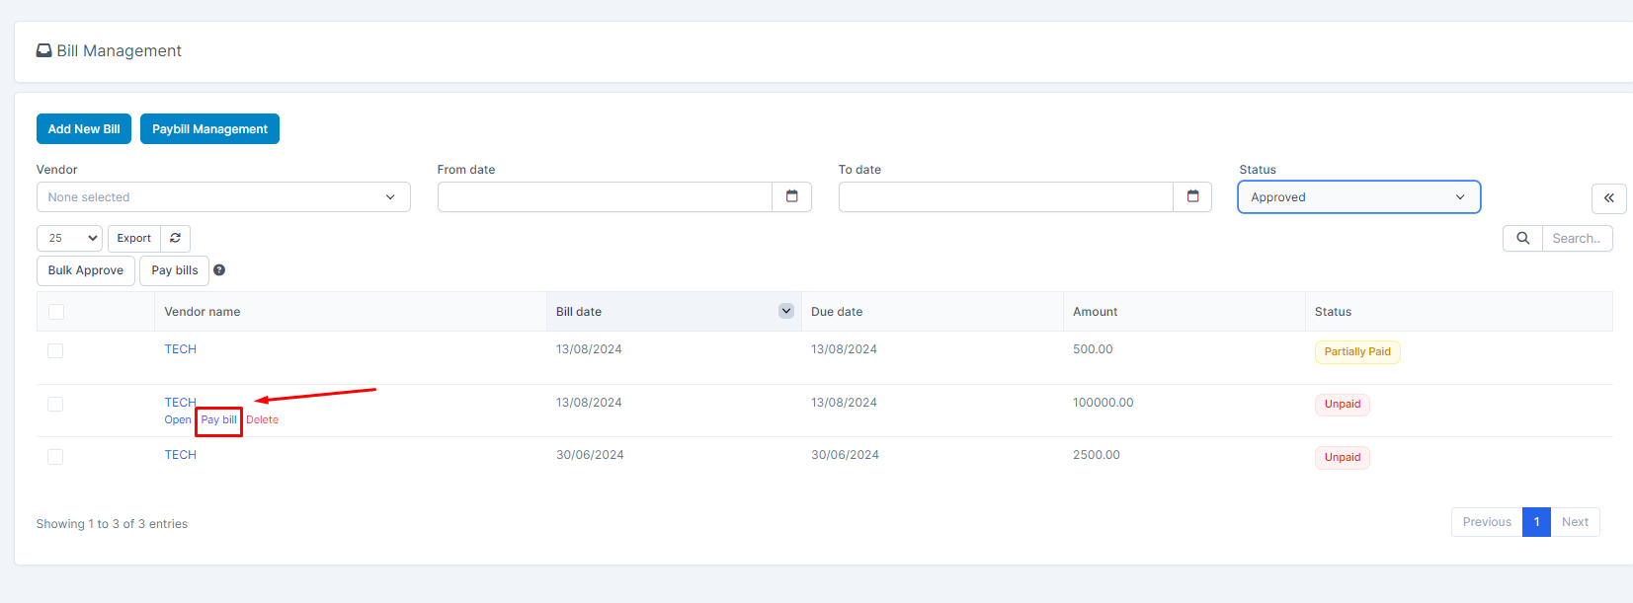Click the Bill date sort arrow icon
This screenshot has height=603, width=1633.
point(786,311)
